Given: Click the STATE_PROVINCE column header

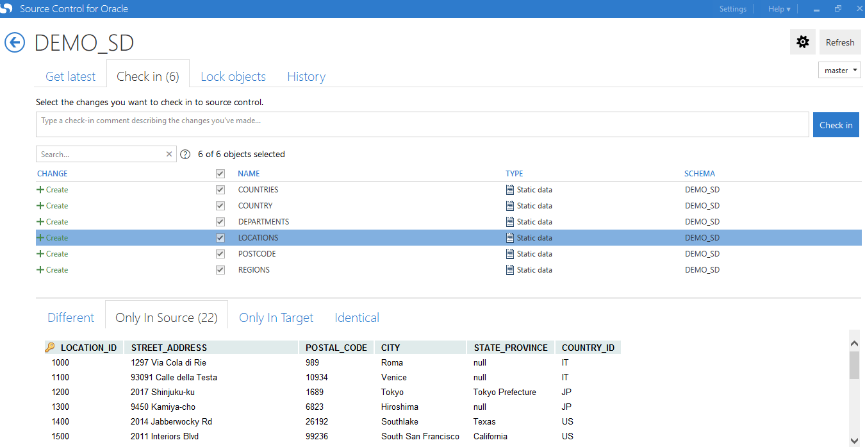Looking at the screenshot, I should pyautogui.click(x=511, y=348).
